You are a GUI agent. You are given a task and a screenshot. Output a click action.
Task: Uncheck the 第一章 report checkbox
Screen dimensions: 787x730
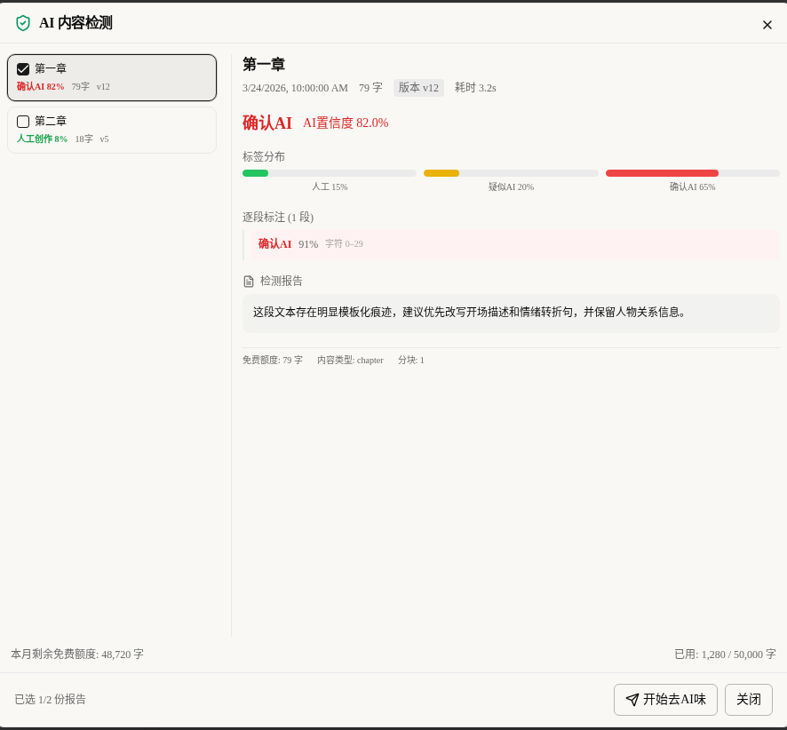tap(23, 68)
